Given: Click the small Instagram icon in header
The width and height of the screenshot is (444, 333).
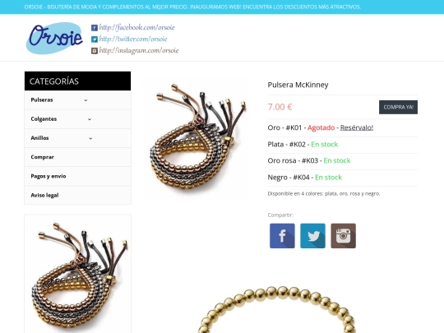Looking at the screenshot, I should 95,51.
